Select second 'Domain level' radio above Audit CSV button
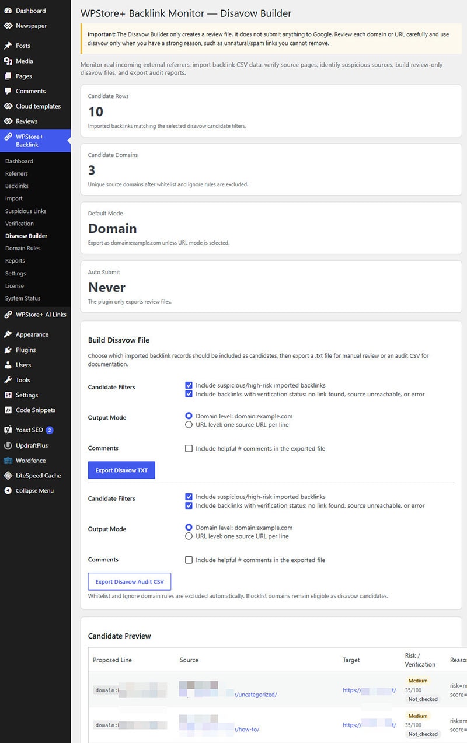Screen dimensions: 467x743 [189, 528]
